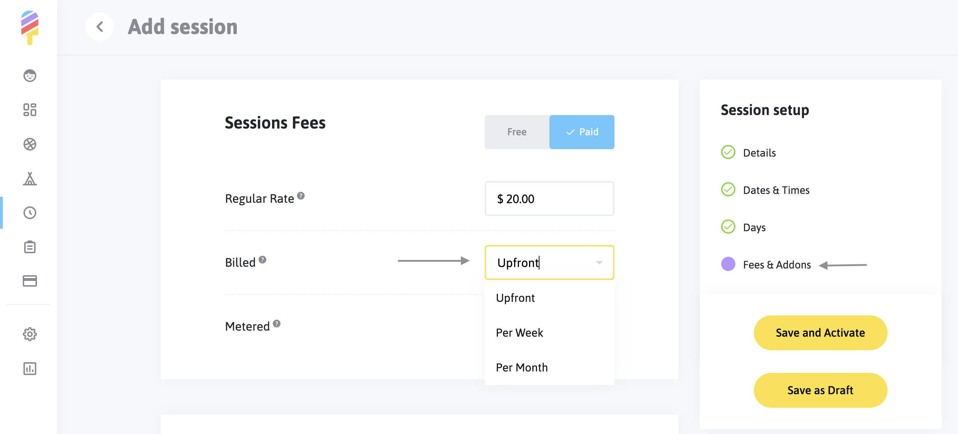958x434 pixels.
Task: Open the clipboard forms sidebar icon
Action: click(30, 247)
